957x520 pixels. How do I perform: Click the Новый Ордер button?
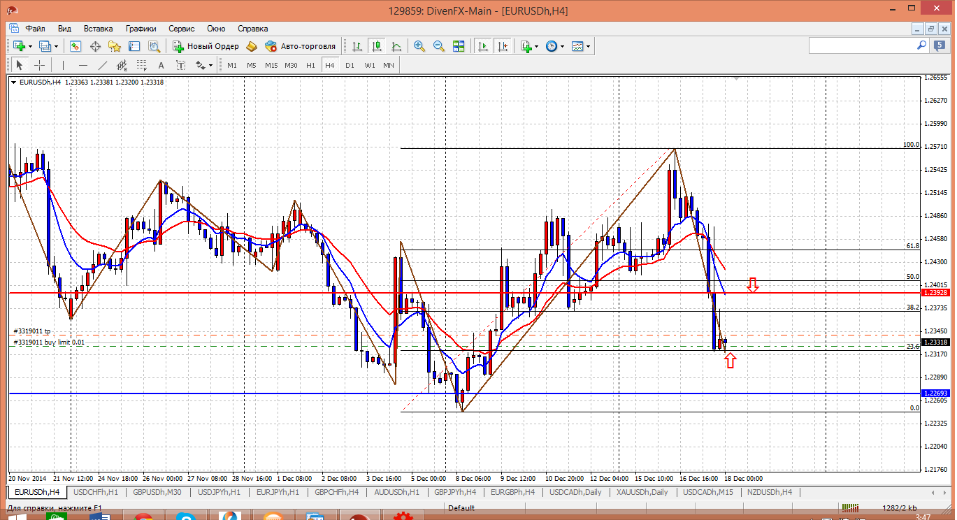point(206,46)
